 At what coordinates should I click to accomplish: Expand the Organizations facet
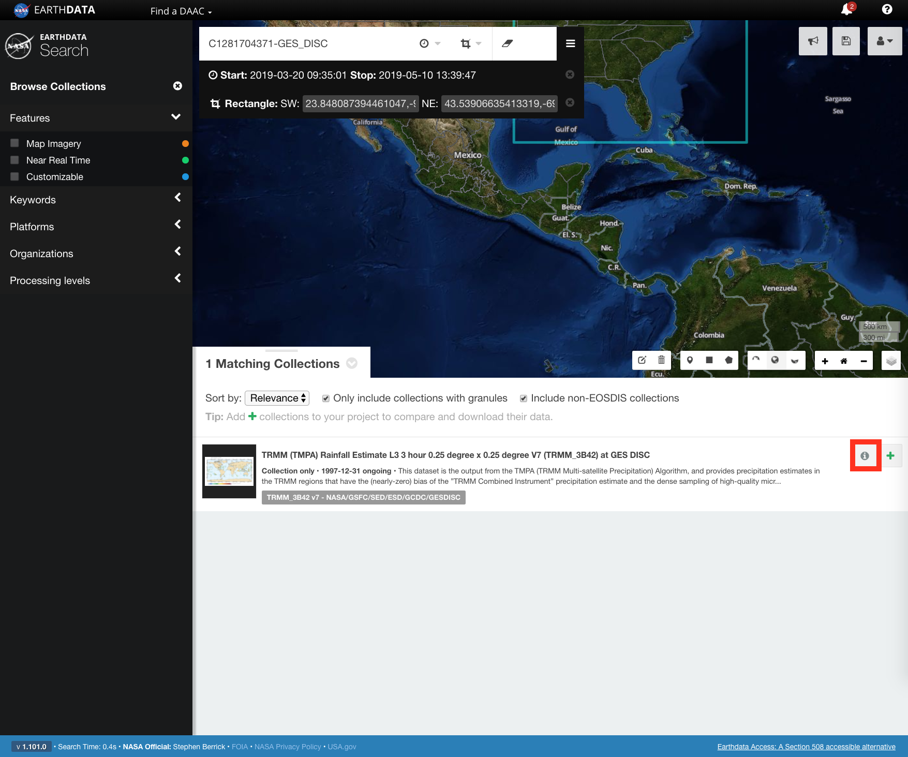(177, 251)
